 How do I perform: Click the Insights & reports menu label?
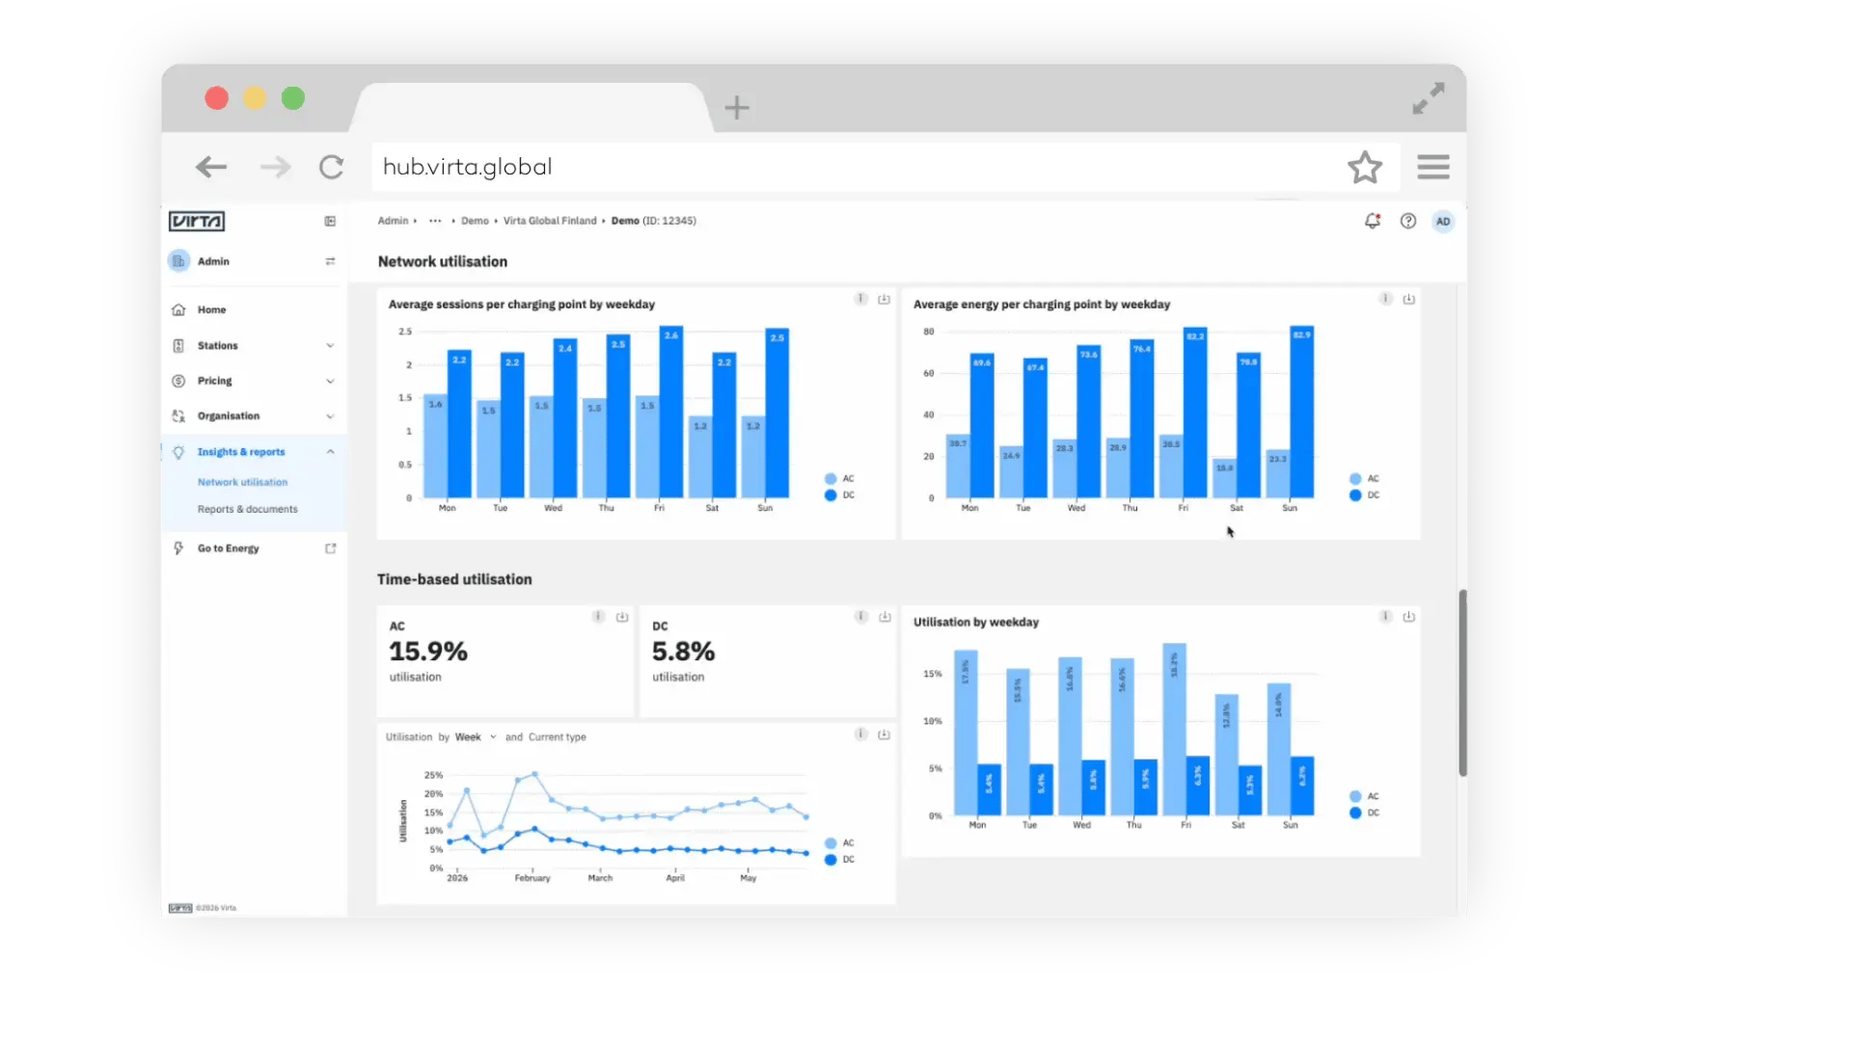[241, 452]
